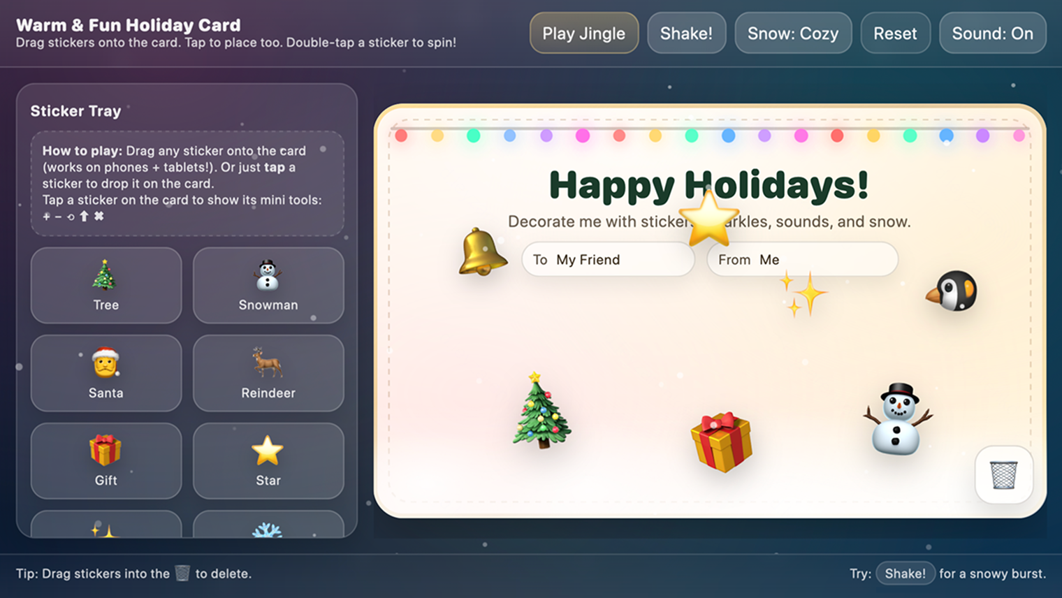Click the snowman sticker placed on the card

[x=899, y=419]
